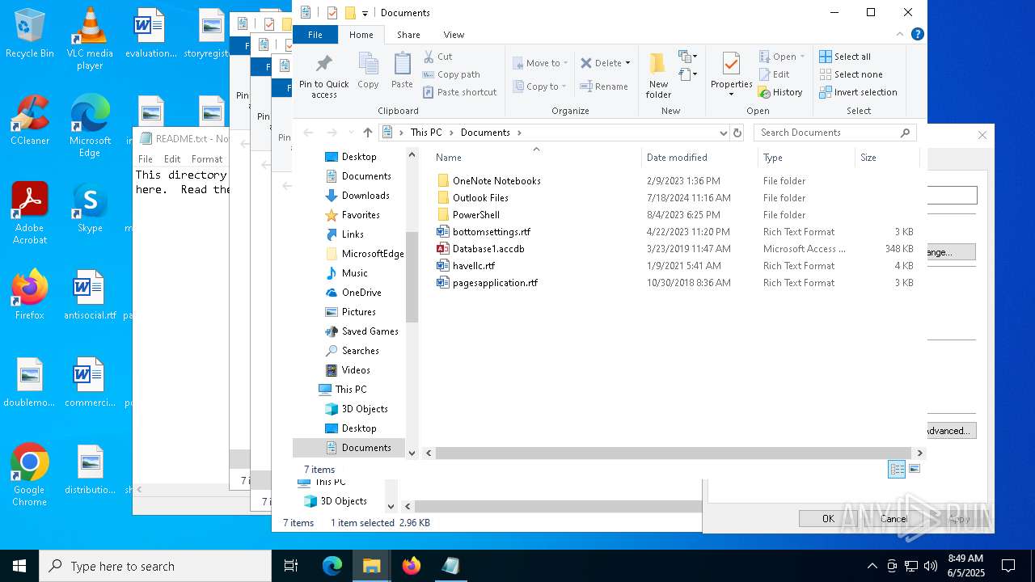Click the Cut scissors icon
Viewport: 1035px width, 582px height.
pos(429,57)
